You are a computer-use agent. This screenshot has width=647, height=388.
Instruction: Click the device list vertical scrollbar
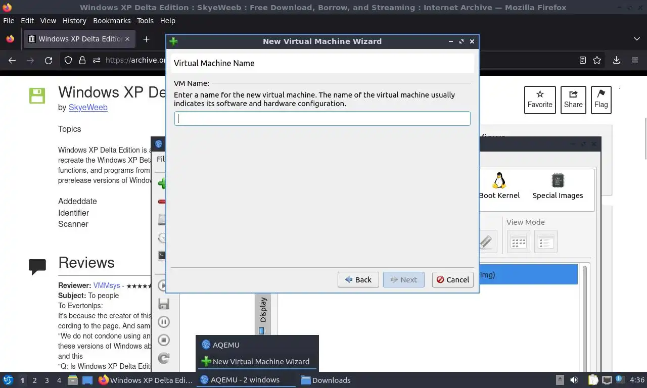[585, 318]
